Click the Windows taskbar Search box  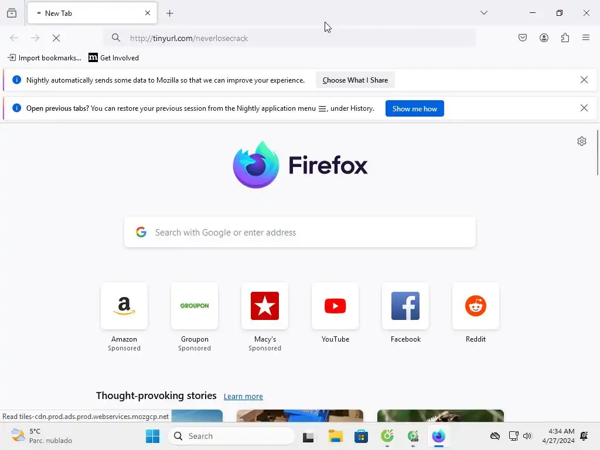pos(231,436)
